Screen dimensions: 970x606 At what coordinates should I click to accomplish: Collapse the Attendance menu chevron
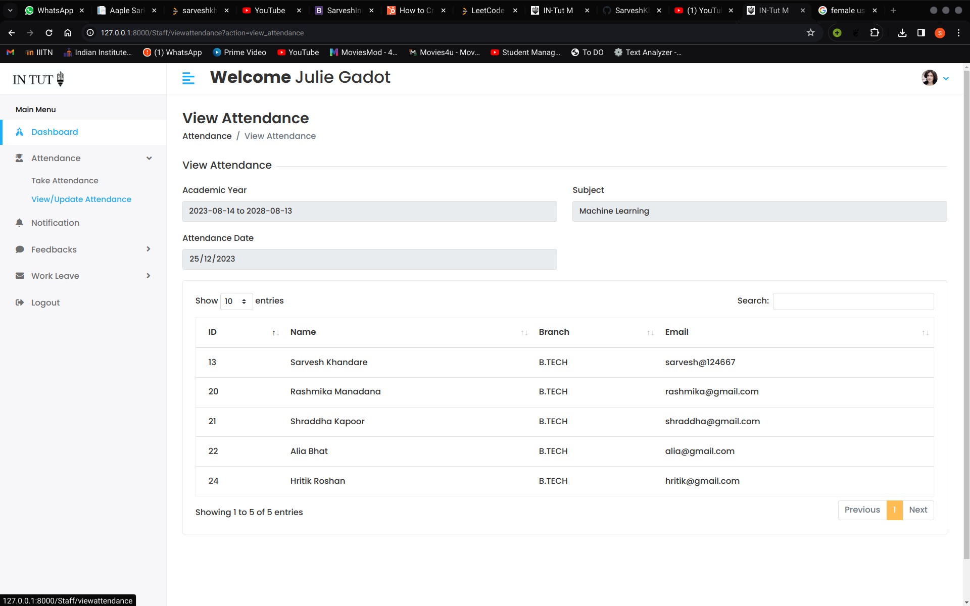click(149, 158)
